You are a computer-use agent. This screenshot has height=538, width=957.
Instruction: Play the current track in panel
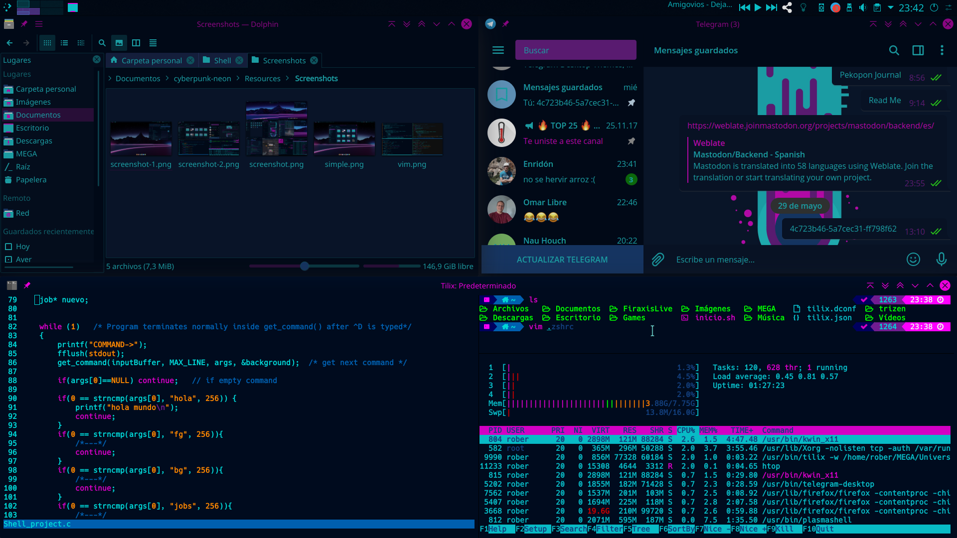click(758, 7)
